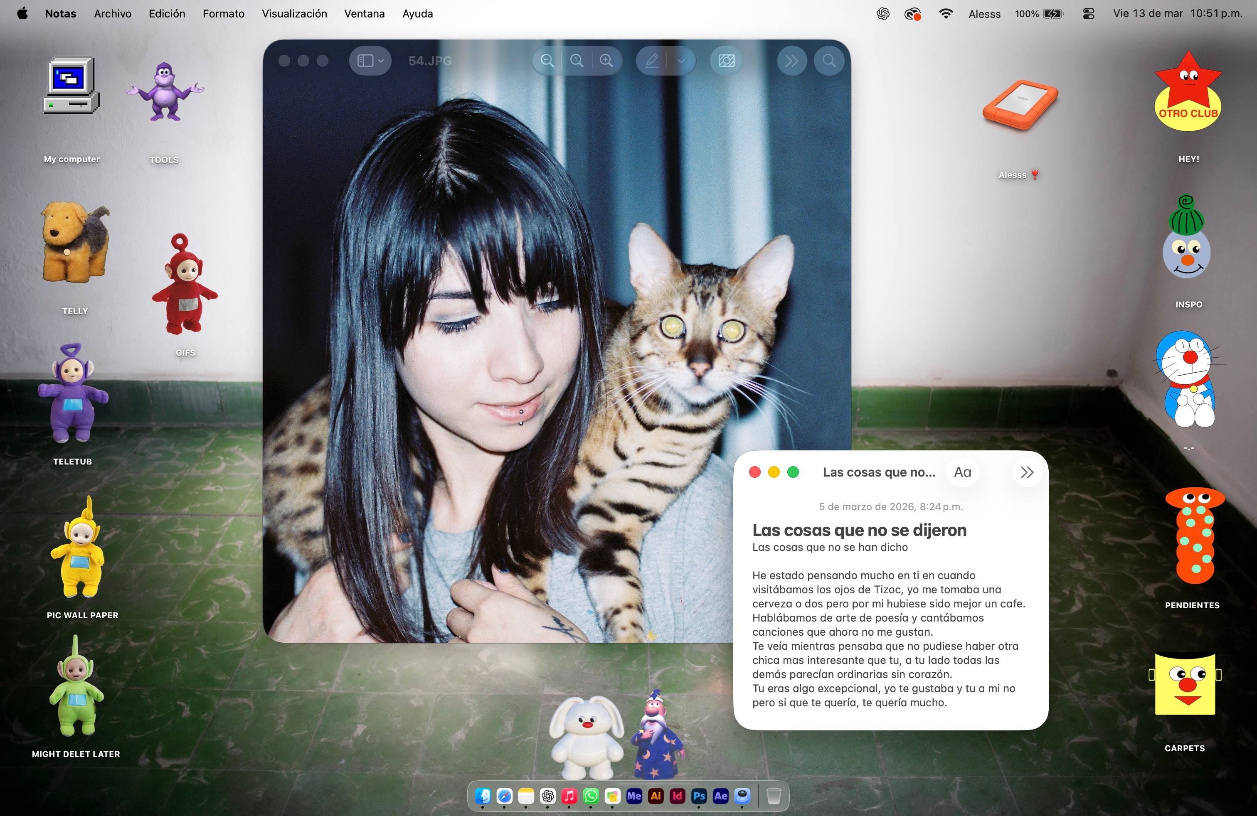
Task: Click the zoom in magnifier in Preview
Action: [606, 61]
